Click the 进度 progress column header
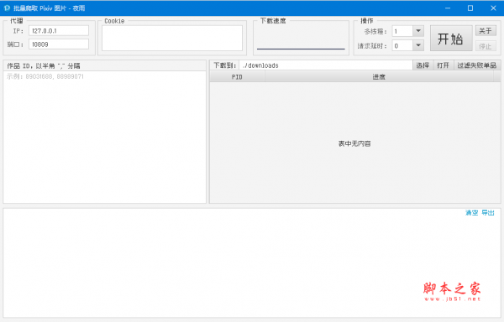 [379, 76]
